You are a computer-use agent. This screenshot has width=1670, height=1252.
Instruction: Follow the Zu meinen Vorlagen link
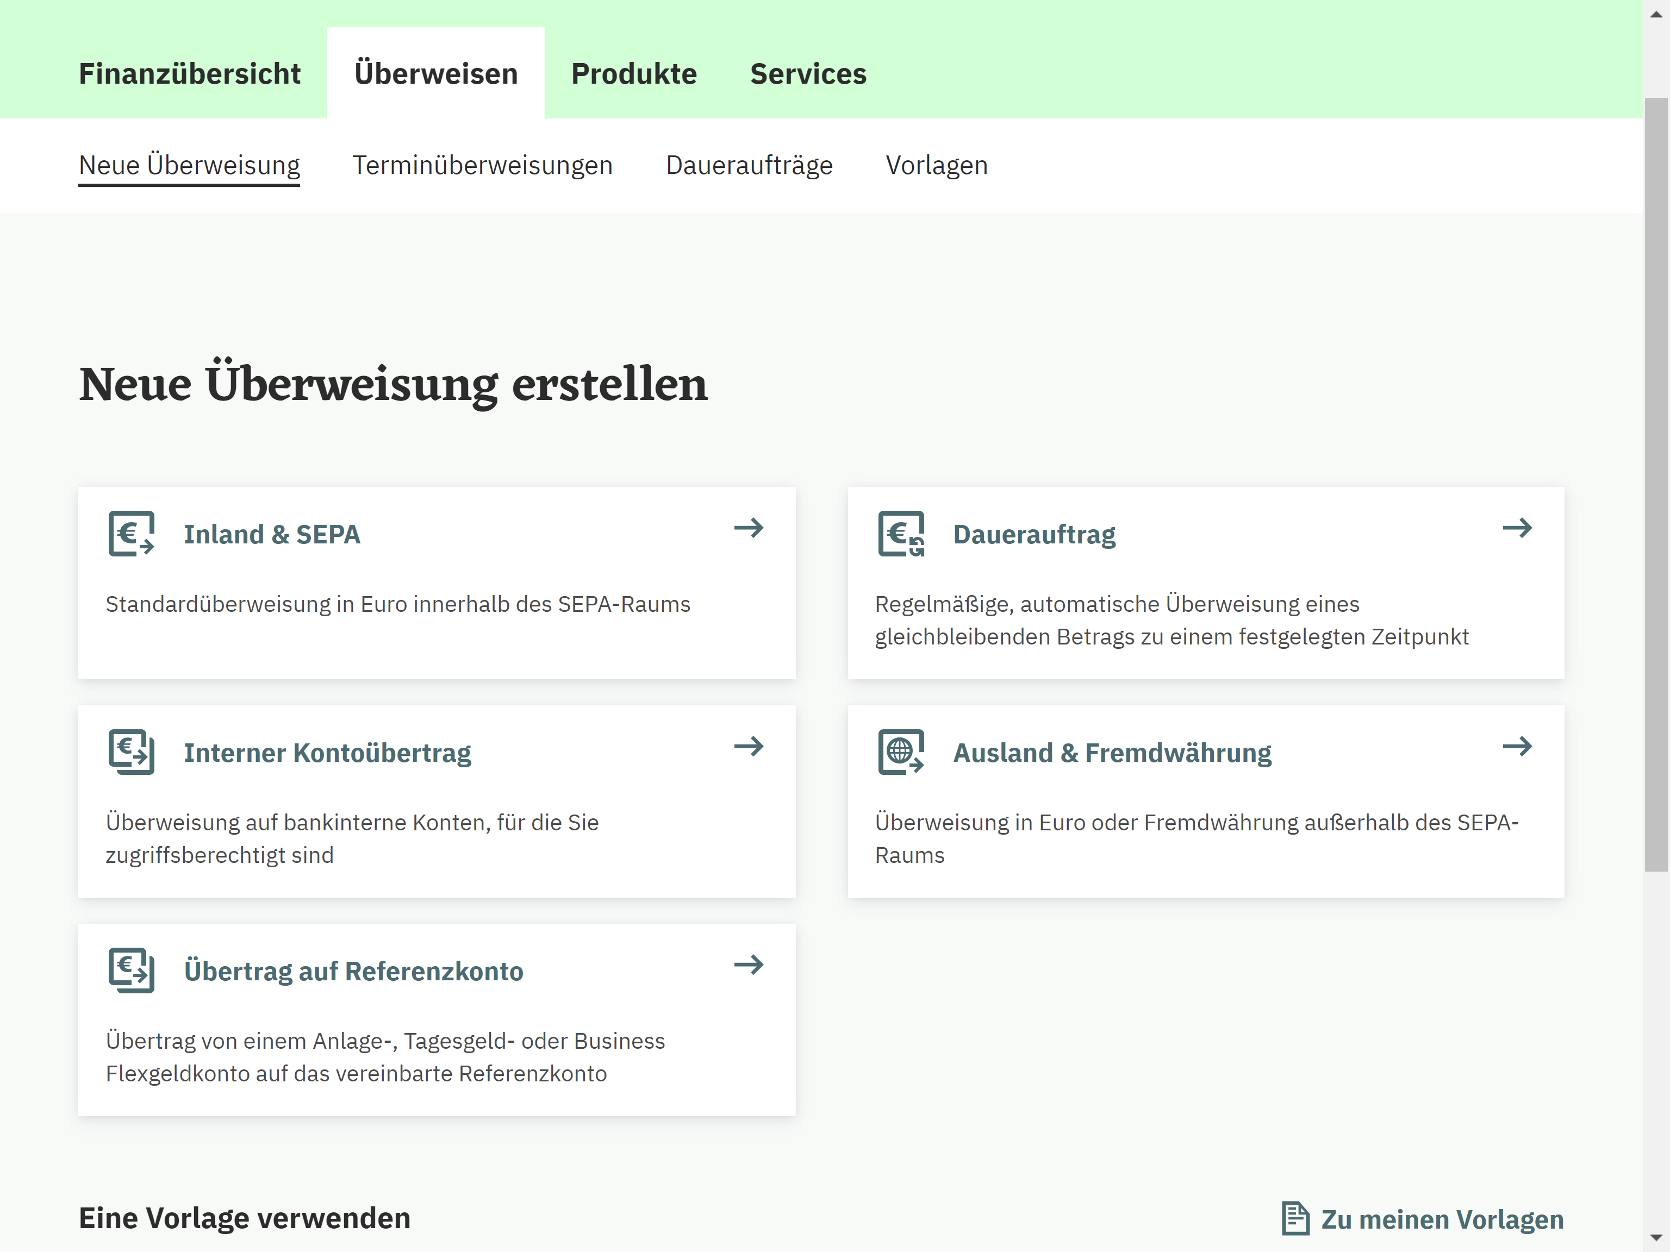[x=1442, y=1219]
